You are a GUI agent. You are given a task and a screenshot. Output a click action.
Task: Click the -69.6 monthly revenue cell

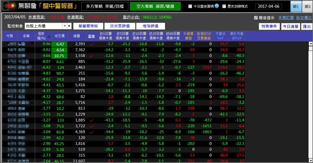223,97
